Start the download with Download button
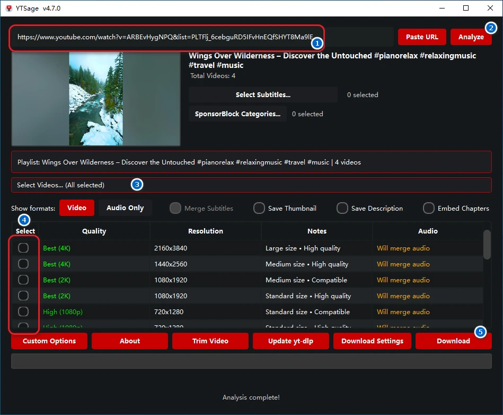Screen dimensions: 503x415 [453, 341]
